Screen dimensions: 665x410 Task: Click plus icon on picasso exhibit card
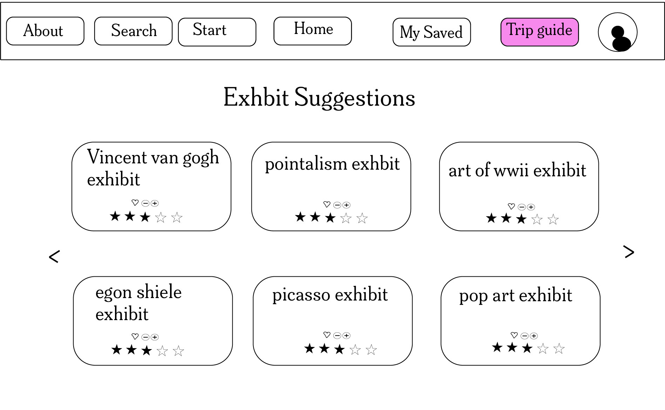346,335
